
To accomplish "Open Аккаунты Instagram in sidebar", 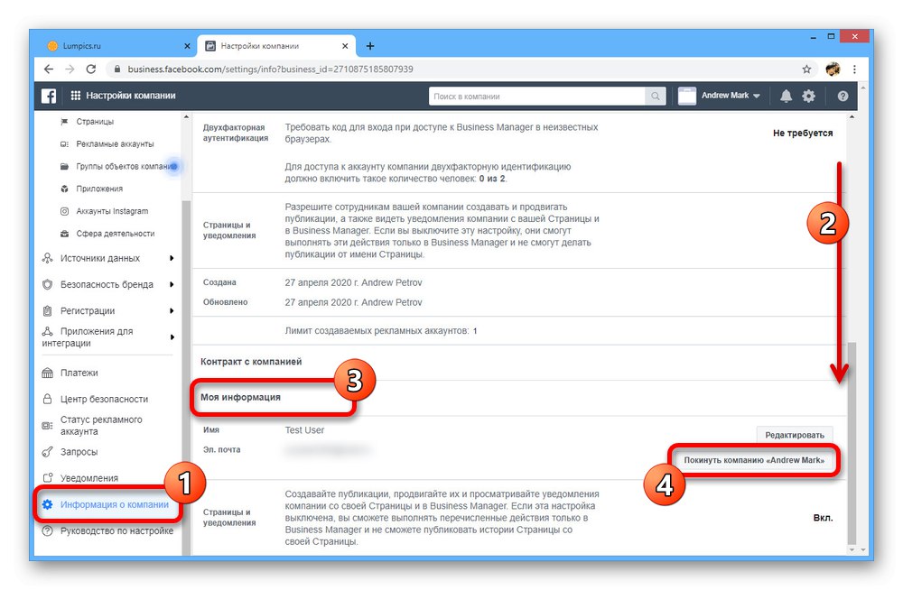I will (x=112, y=211).
